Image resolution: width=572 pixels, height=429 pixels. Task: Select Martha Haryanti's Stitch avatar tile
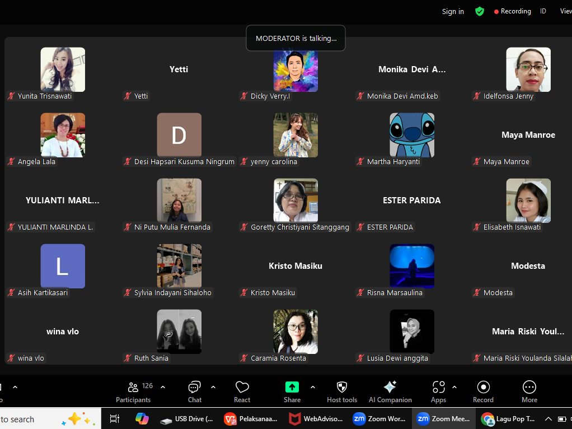[x=412, y=135]
